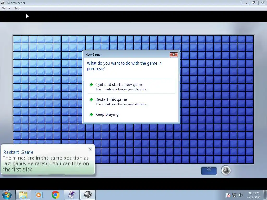
Task: Choose Restart this game option
Action: [x=131, y=101]
